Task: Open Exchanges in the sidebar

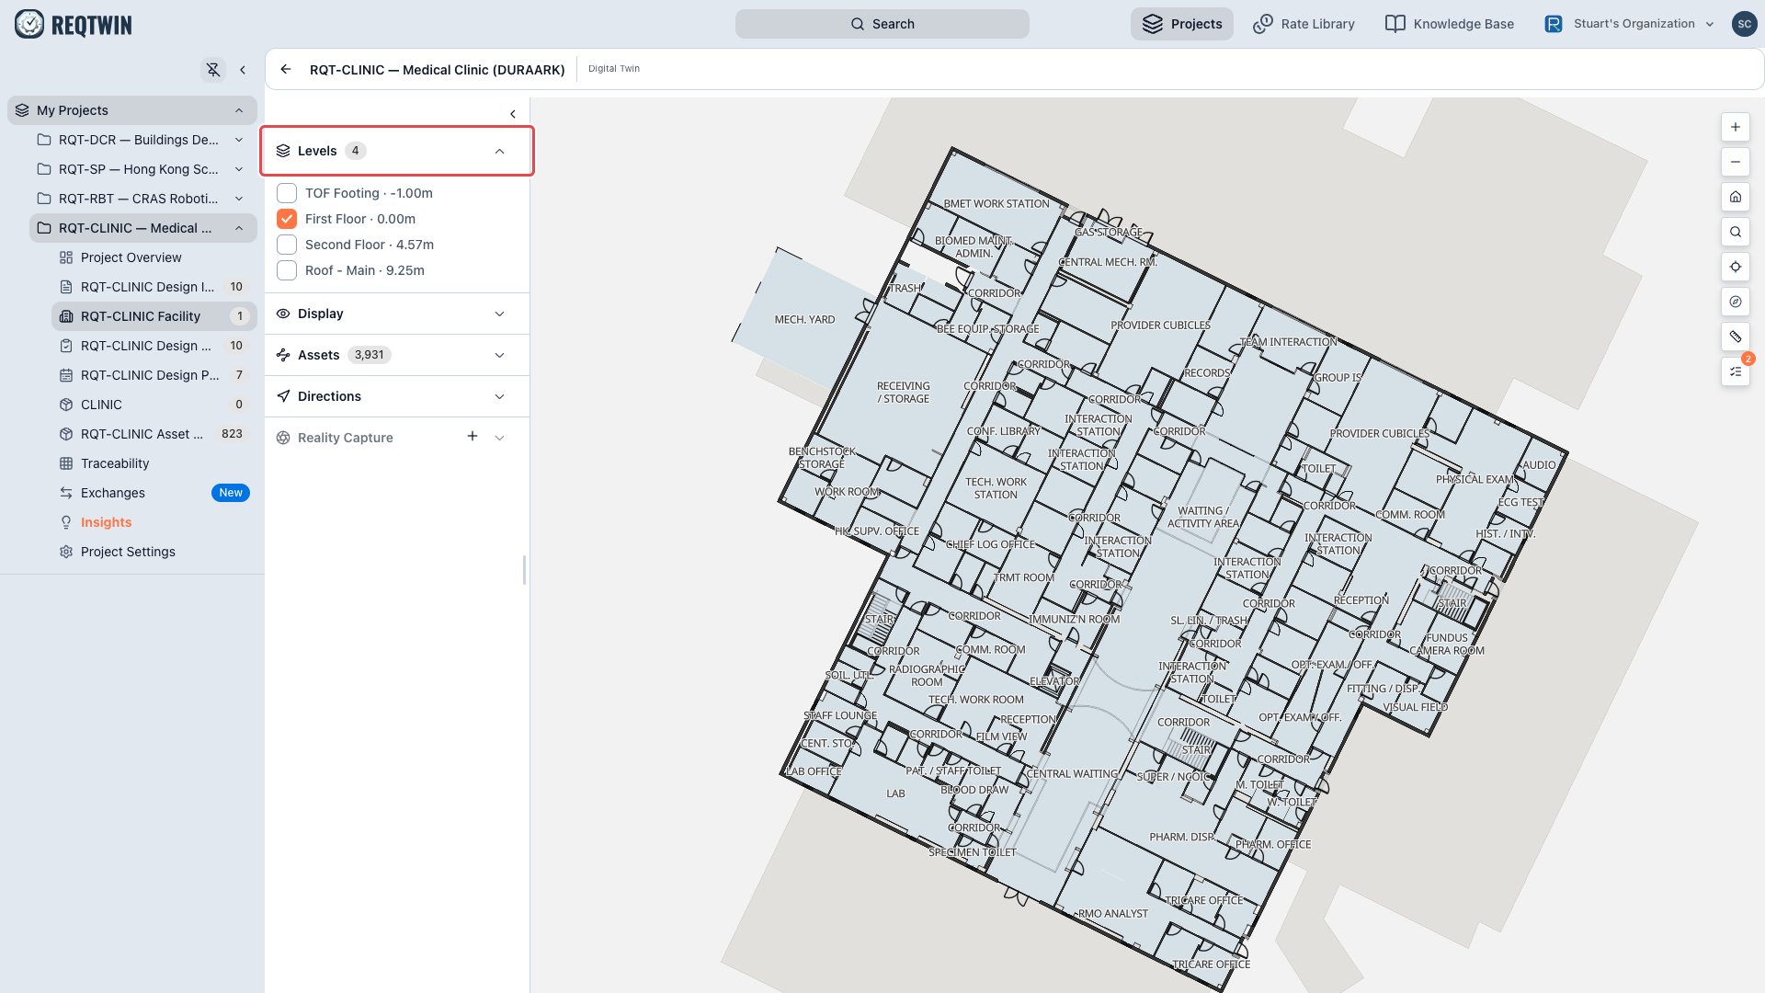Action: click(153, 493)
